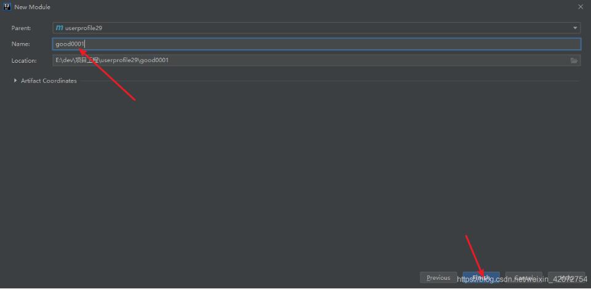Click the Finish button
The image size is (591, 289).
[x=481, y=278]
